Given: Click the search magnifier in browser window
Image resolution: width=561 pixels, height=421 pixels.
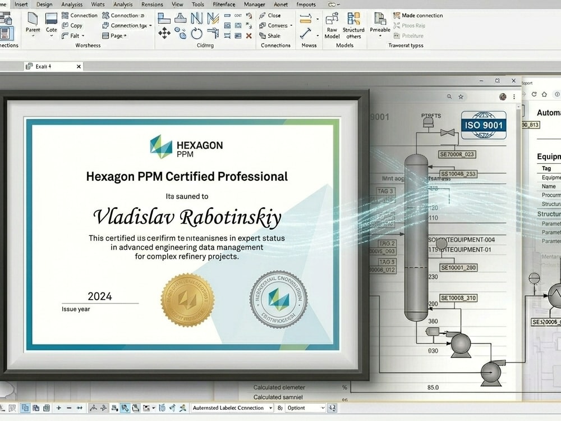Looking at the screenshot, I should [449, 97].
